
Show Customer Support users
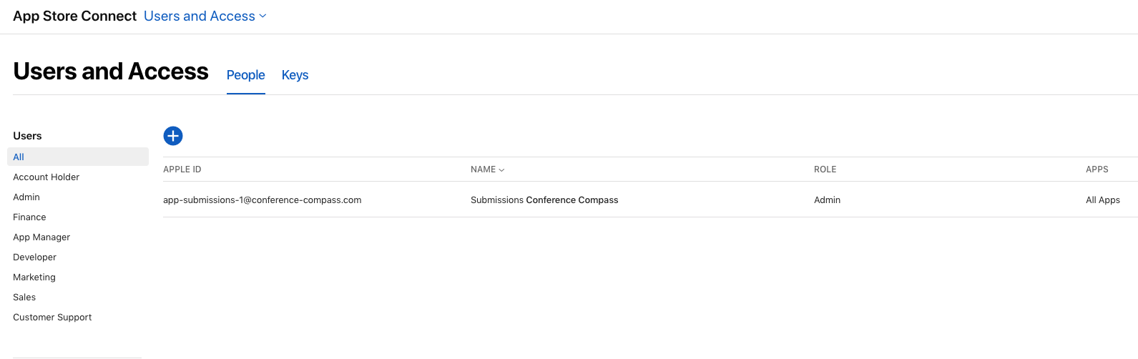(x=52, y=318)
